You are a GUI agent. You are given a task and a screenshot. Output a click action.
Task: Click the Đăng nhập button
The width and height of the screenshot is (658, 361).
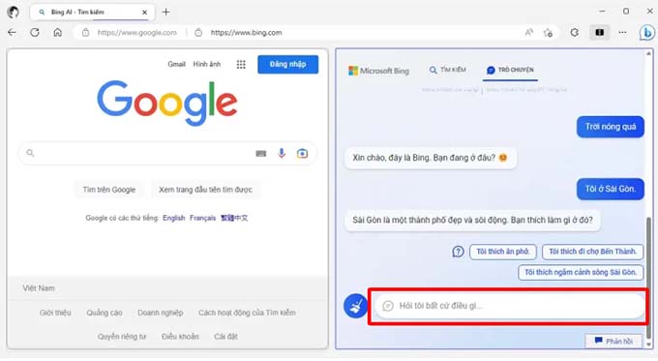[288, 64]
